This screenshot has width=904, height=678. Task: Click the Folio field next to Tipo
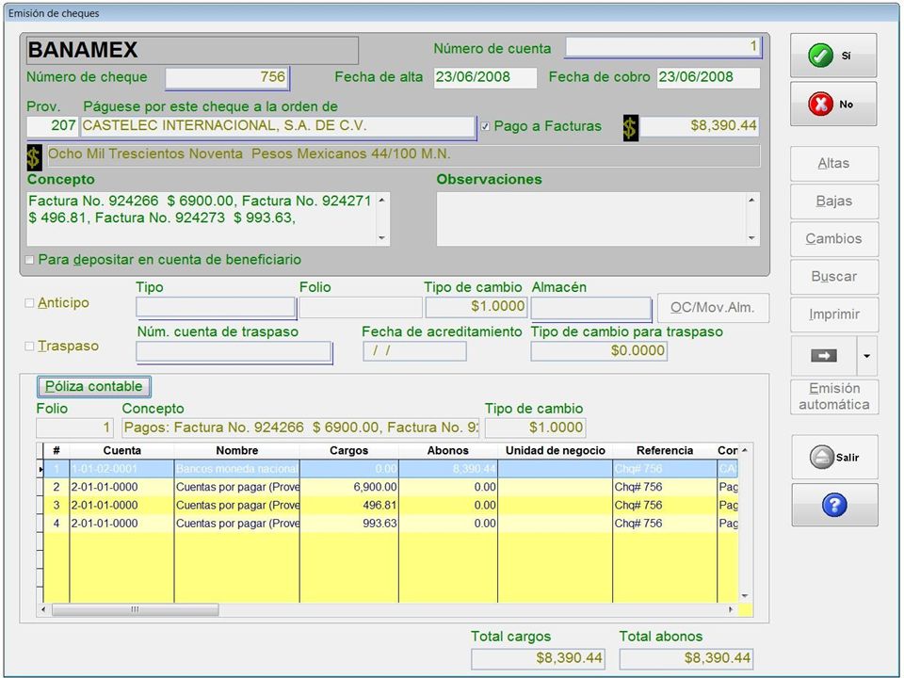click(x=361, y=307)
